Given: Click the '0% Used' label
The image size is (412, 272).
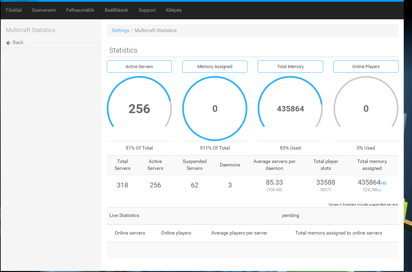Looking at the screenshot, I should [x=366, y=148].
